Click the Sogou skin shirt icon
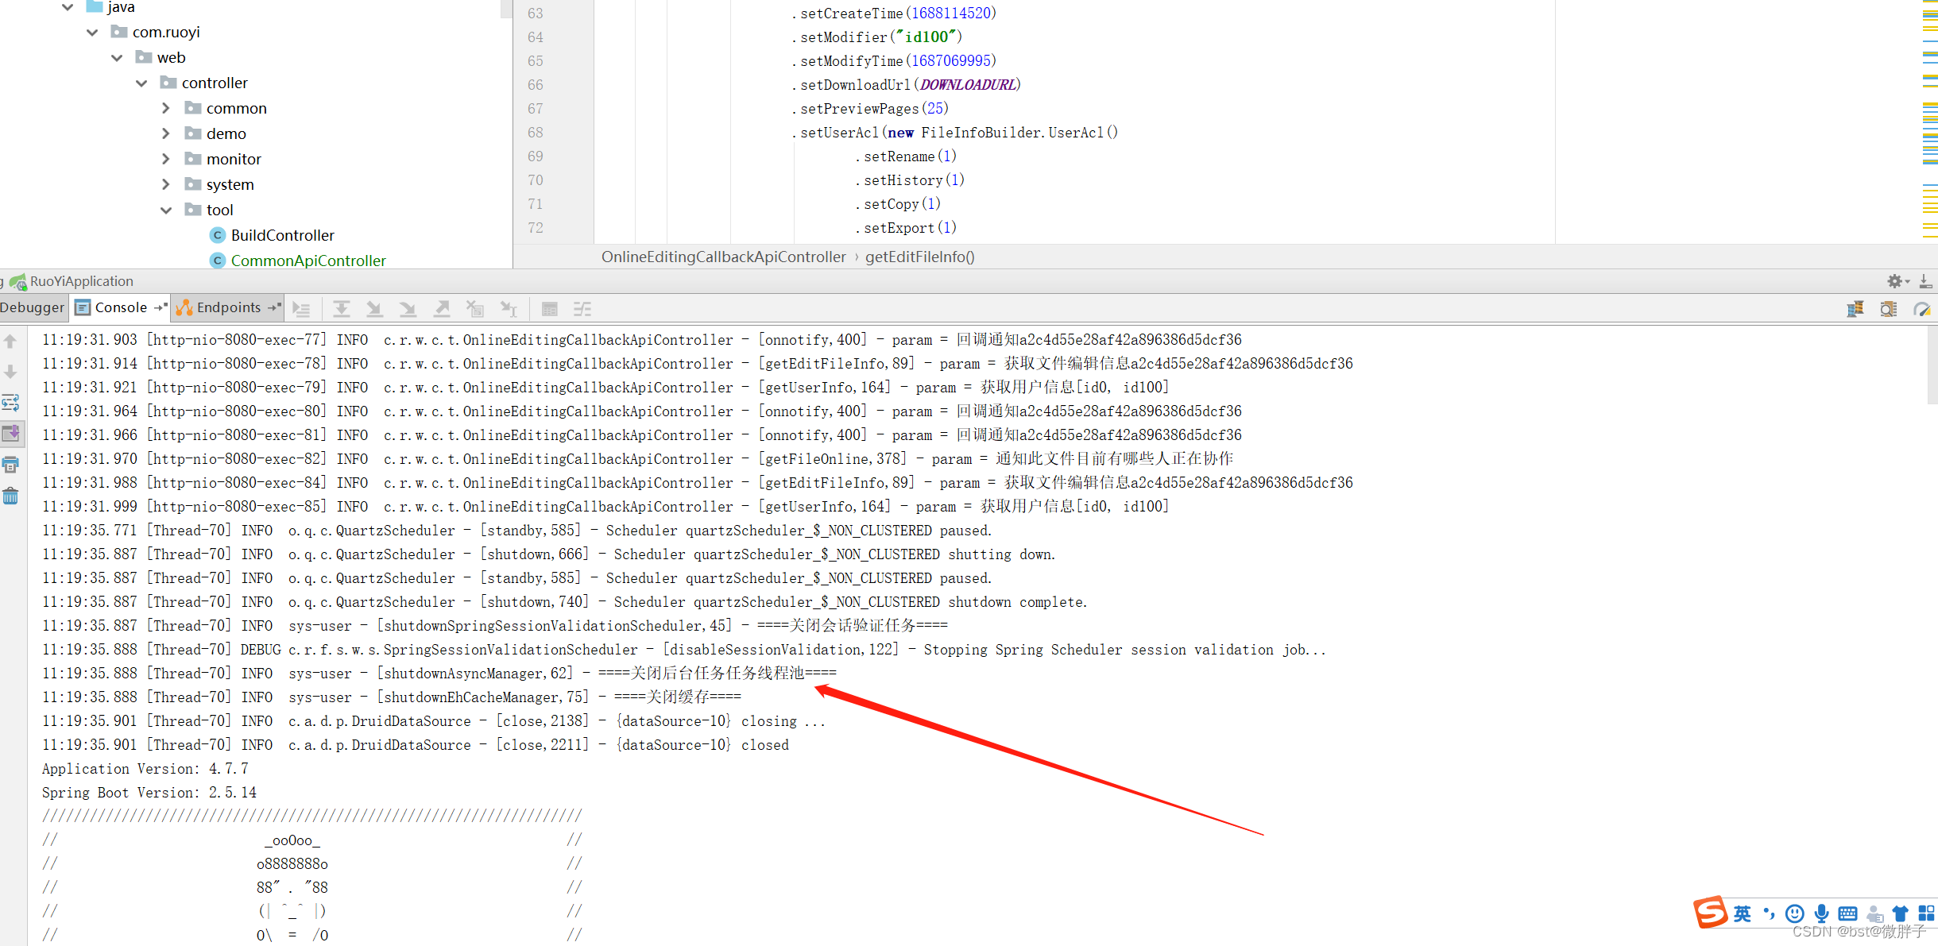This screenshot has width=1938, height=946. point(1901,913)
